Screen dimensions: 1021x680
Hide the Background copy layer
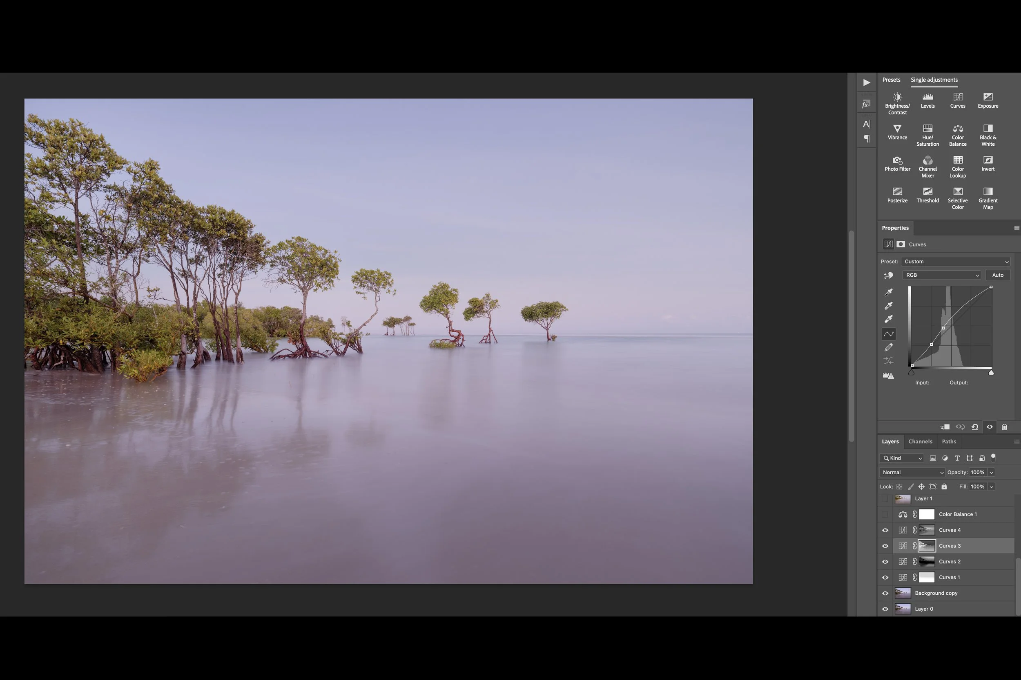pos(885,593)
